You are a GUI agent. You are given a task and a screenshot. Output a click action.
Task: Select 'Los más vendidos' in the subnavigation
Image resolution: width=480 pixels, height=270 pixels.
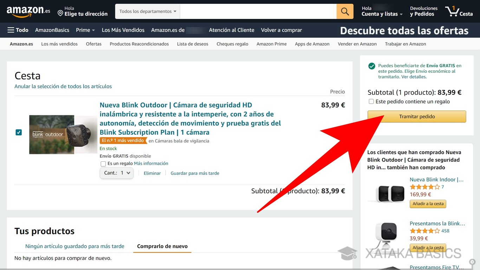pyautogui.click(x=59, y=44)
